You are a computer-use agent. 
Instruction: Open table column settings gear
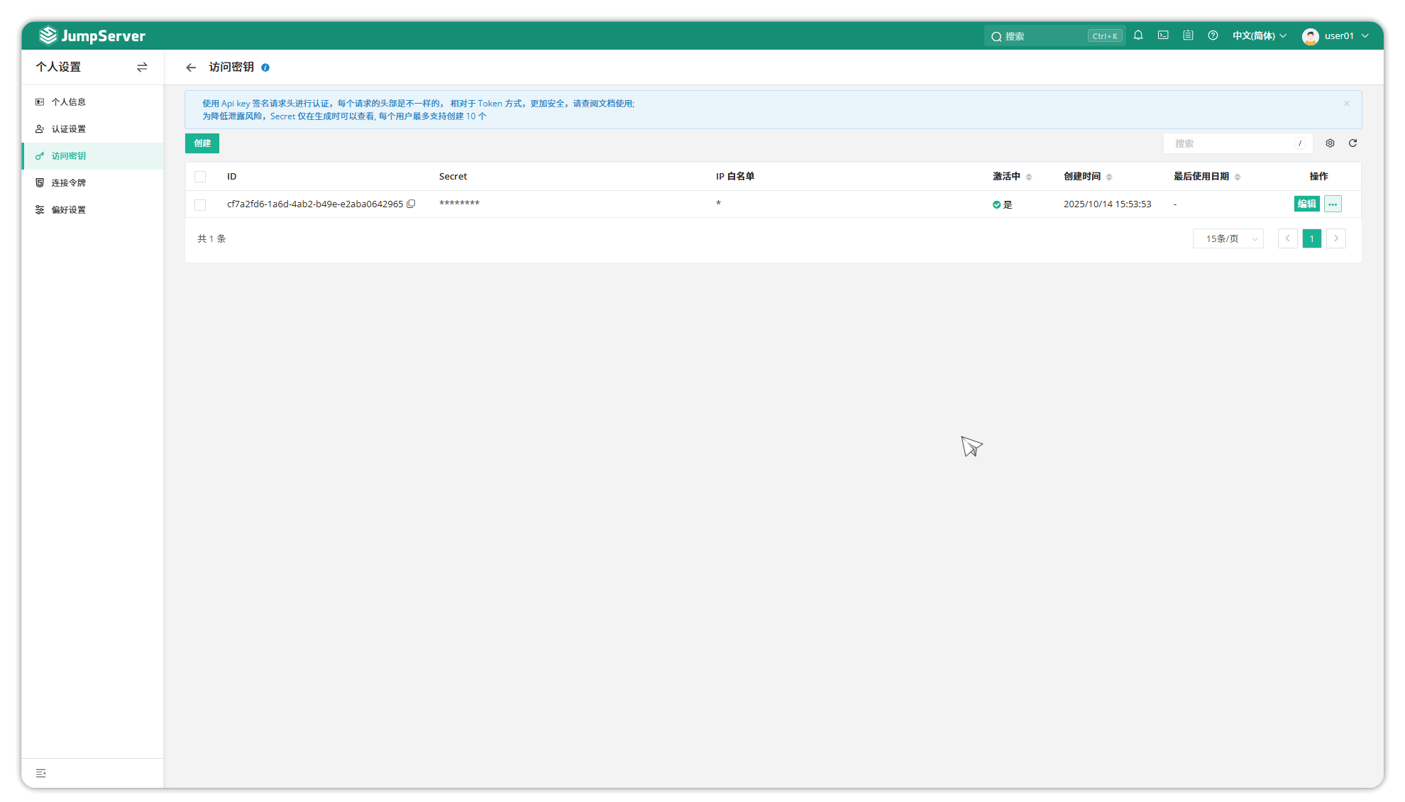click(1330, 143)
